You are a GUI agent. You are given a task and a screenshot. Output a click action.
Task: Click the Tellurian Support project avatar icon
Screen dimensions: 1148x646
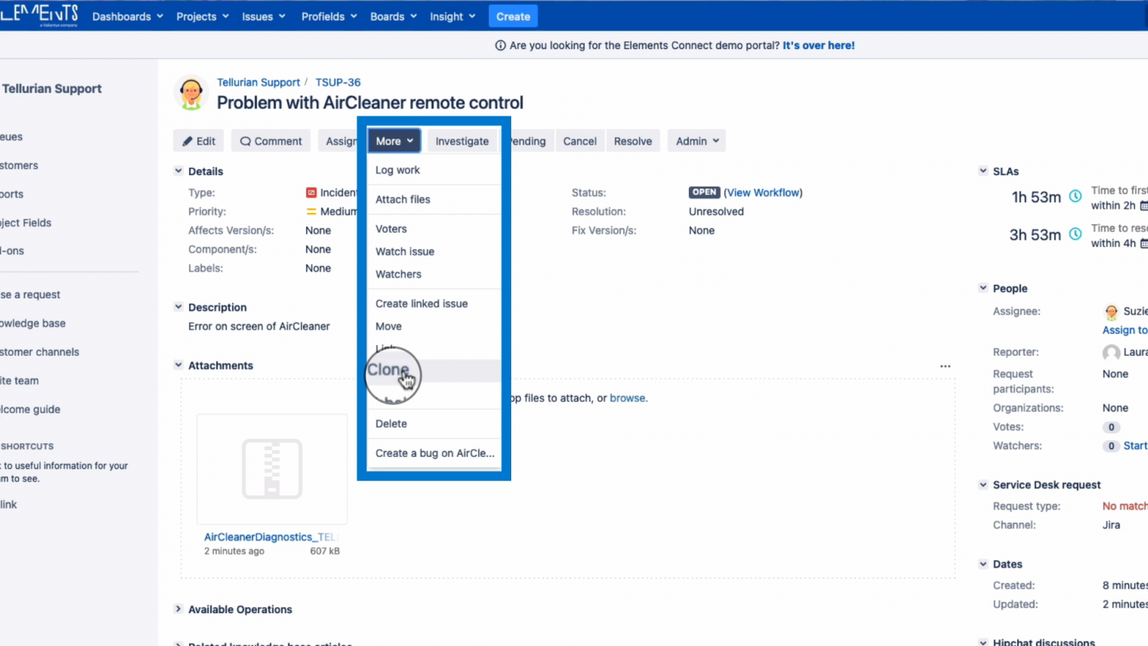[x=191, y=93]
